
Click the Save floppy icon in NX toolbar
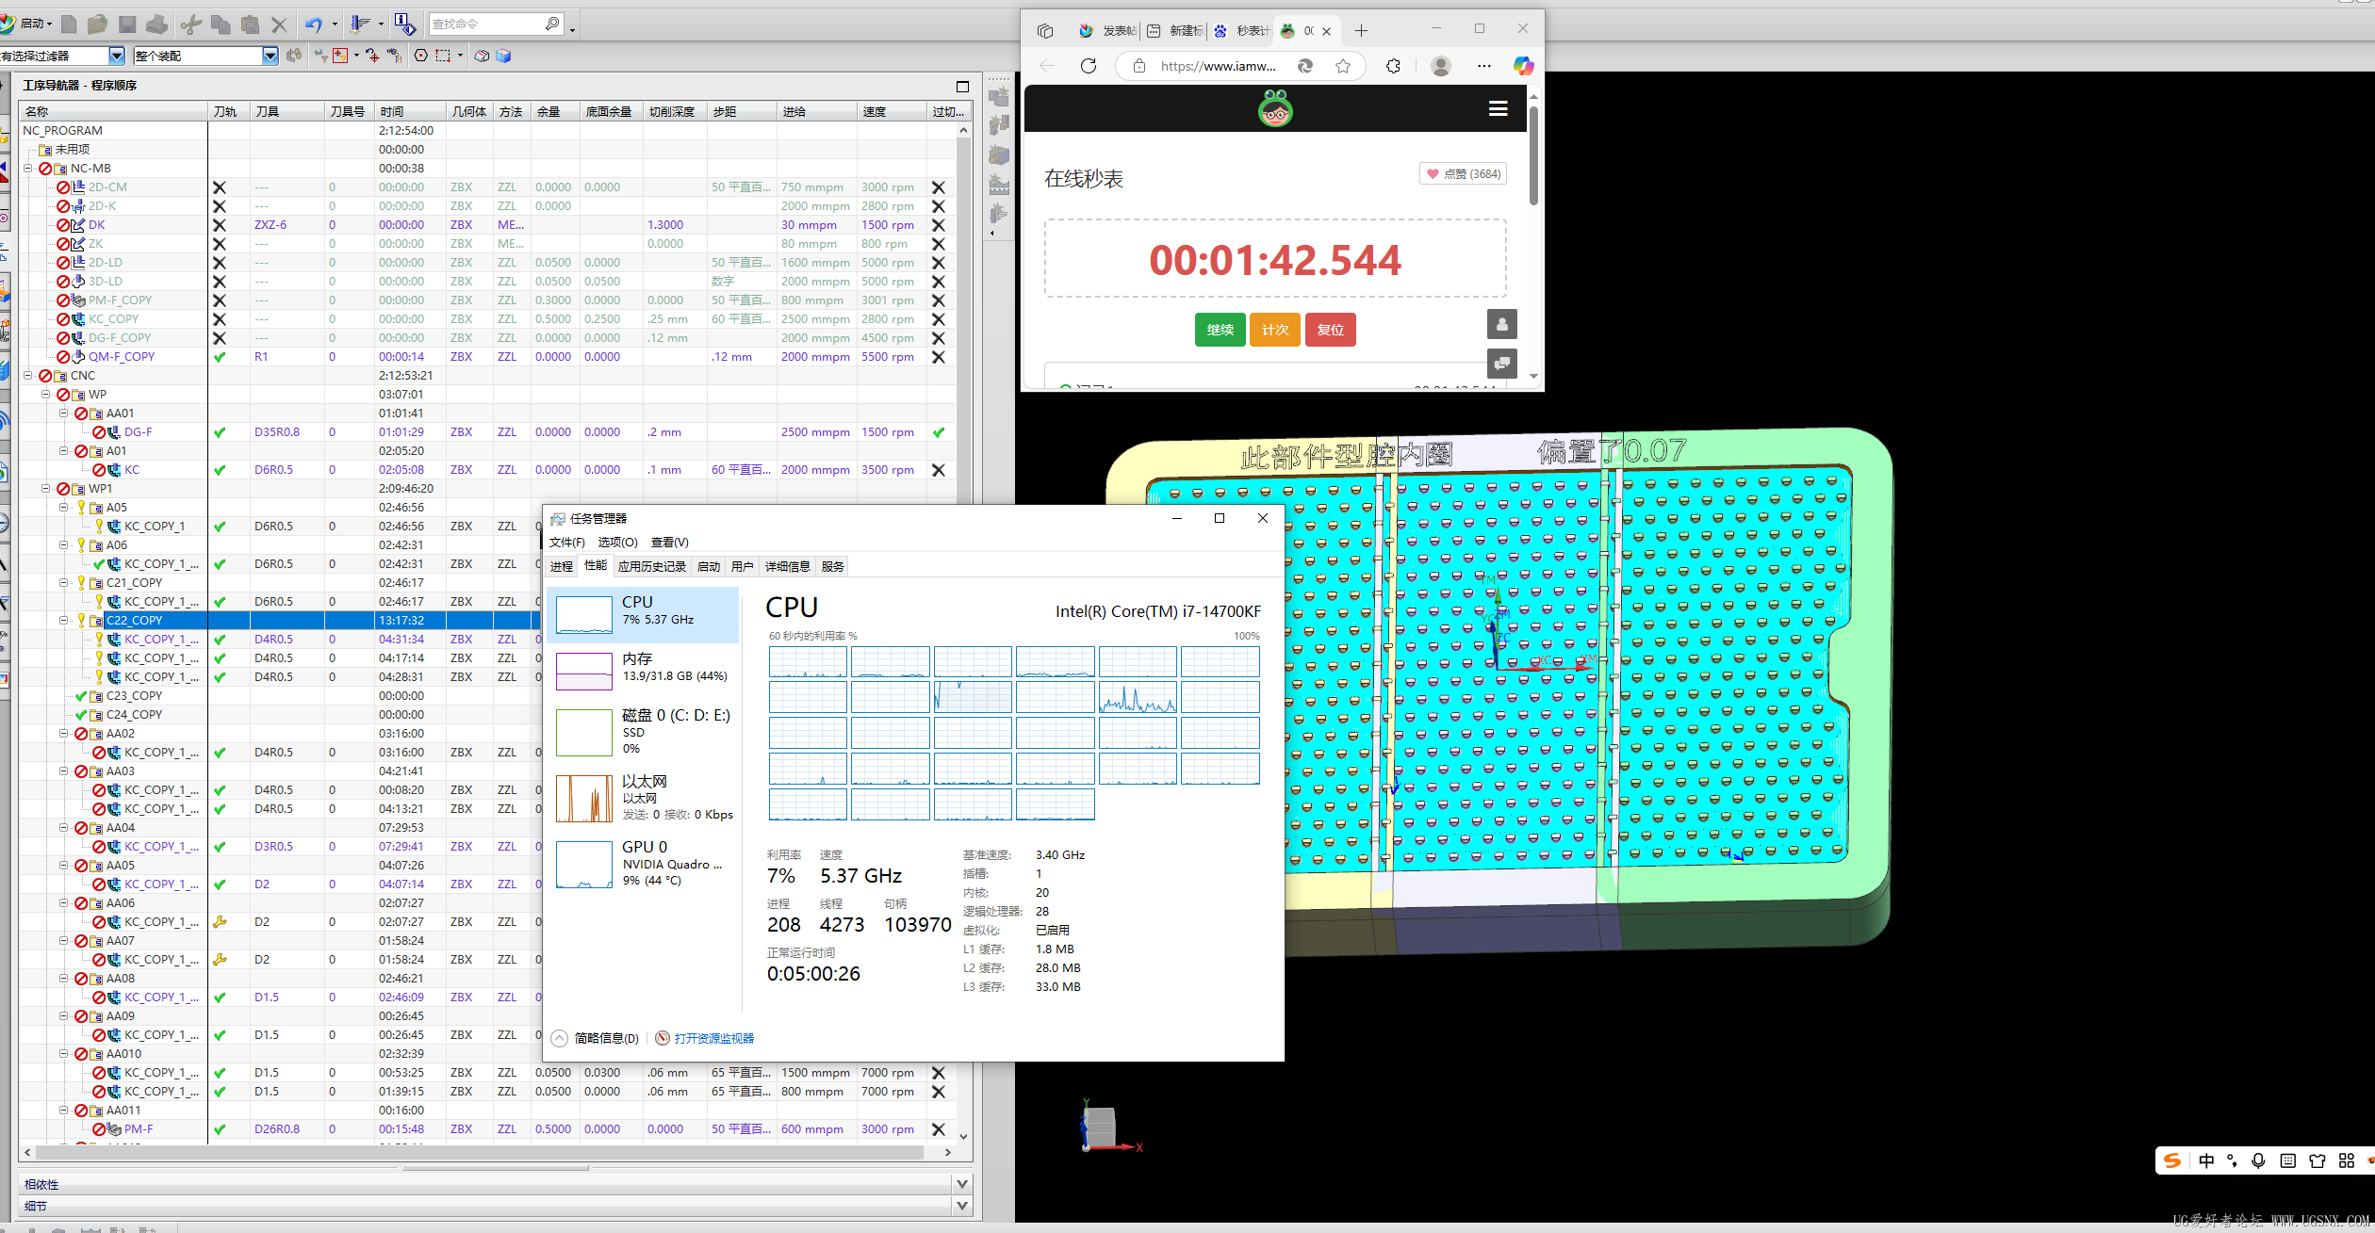point(127,24)
